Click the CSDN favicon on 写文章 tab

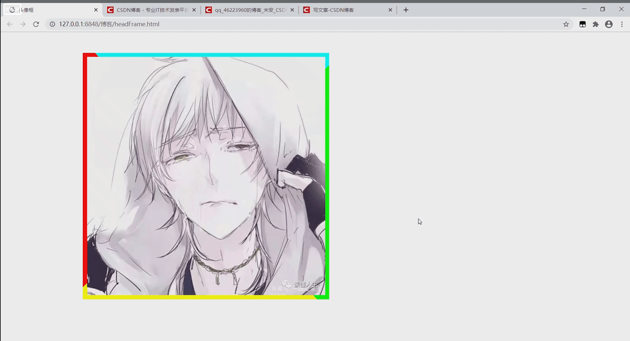pyautogui.click(x=306, y=10)
